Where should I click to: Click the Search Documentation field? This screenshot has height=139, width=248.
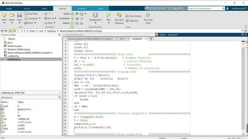[205, 8]
